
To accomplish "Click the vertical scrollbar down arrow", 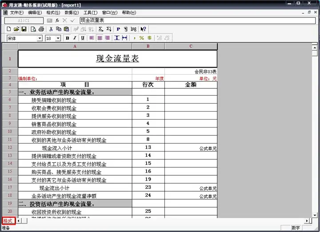I will 315,215.
